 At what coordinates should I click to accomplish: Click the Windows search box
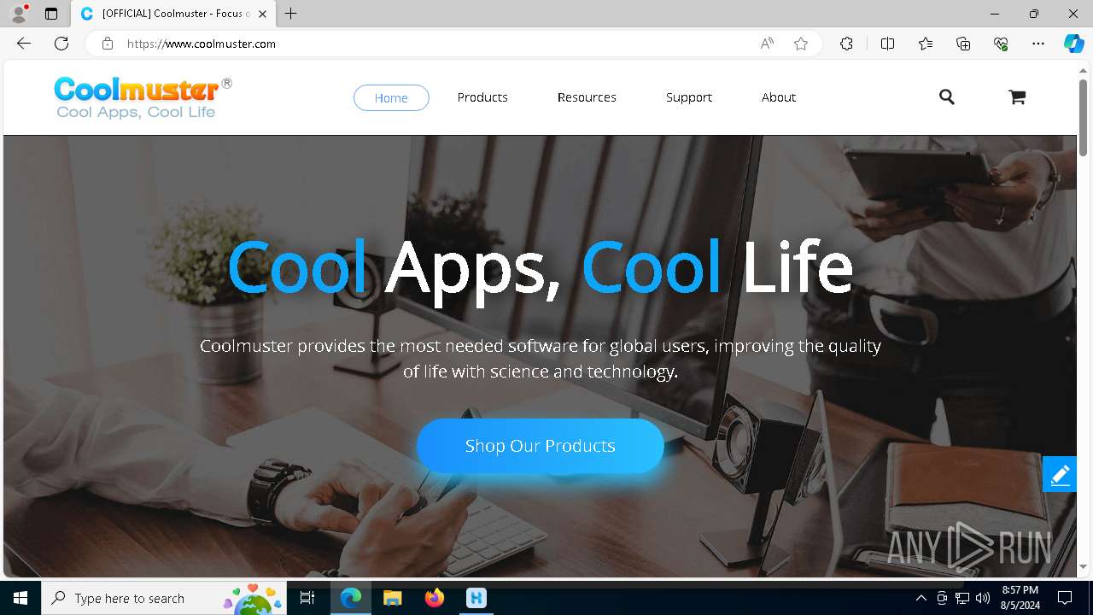point(164,598)
